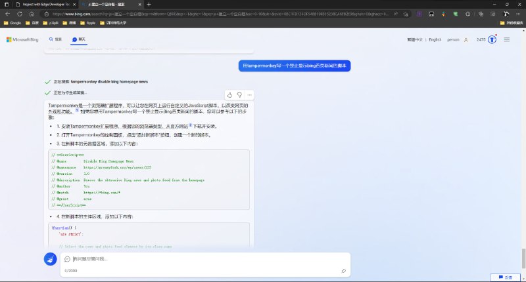Like the Bing chat answer
The width and height of the screenshot is (526, 282).
pos(229,95)
